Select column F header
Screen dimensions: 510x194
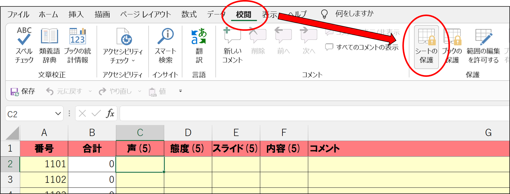(x=284, y=133)
